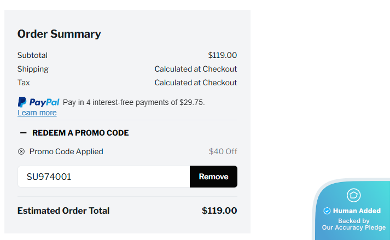Click the Tax label

24,83
